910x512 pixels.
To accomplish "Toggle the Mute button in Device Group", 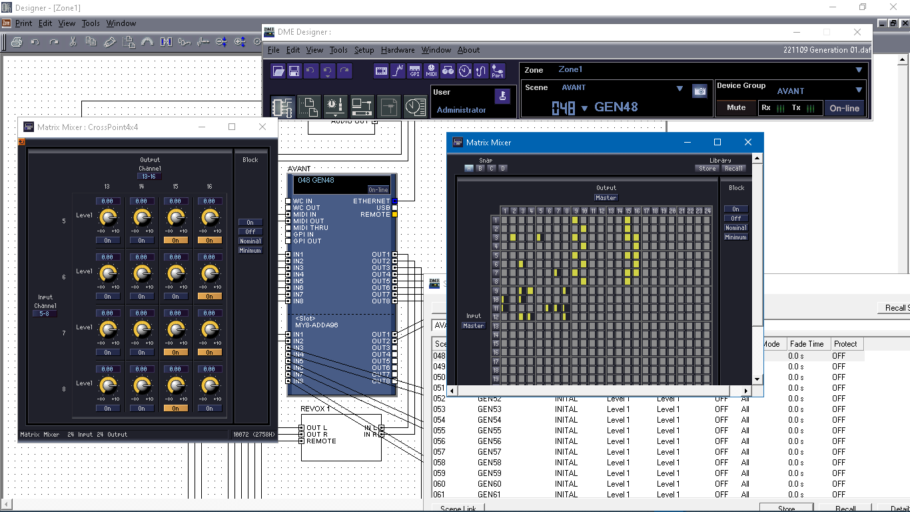I will [x=736, y=108].
